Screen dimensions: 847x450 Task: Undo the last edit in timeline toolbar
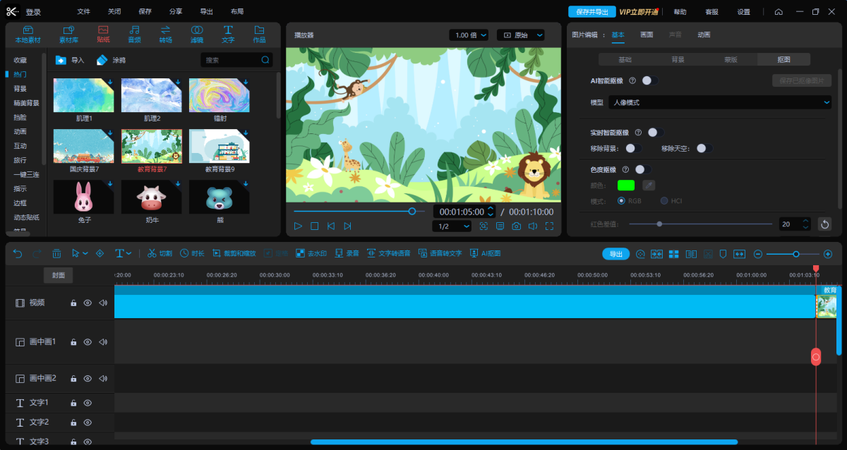pyautogui.click(x=18, y=253)
